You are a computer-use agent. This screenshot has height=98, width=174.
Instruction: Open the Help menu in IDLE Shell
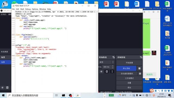[x=49, y=9]
